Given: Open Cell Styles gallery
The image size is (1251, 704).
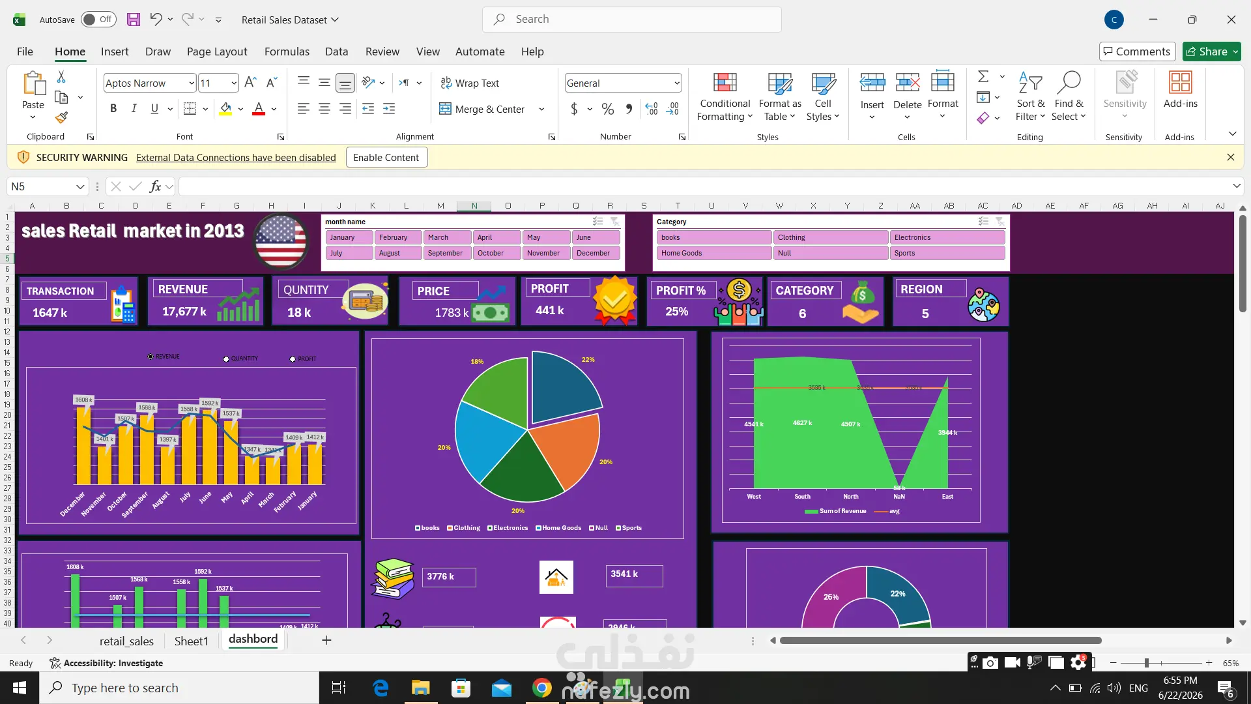Looking at the screenshot, I should (x=823, y=96).
